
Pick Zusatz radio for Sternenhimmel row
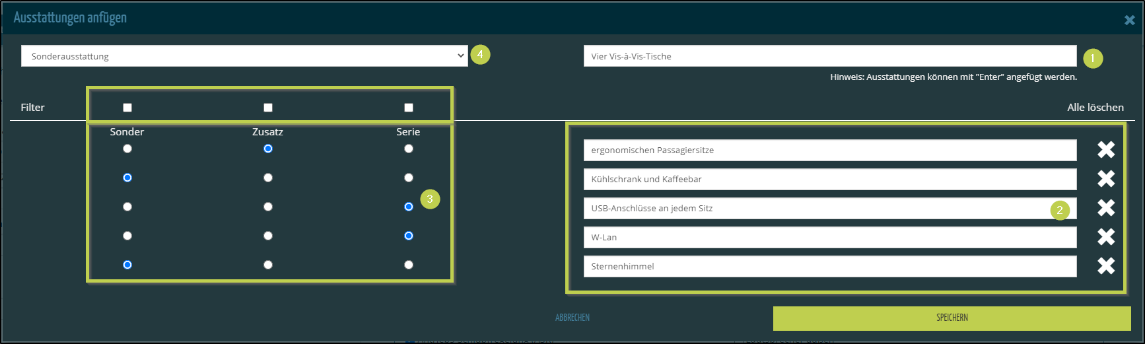268,265
